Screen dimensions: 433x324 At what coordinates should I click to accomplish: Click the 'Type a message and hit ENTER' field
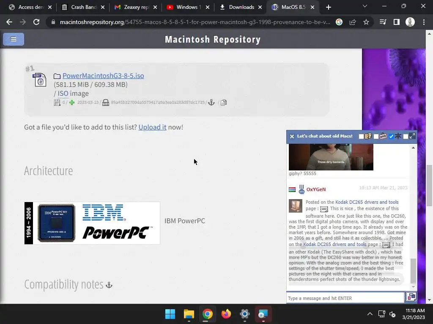tap(345, 298)
